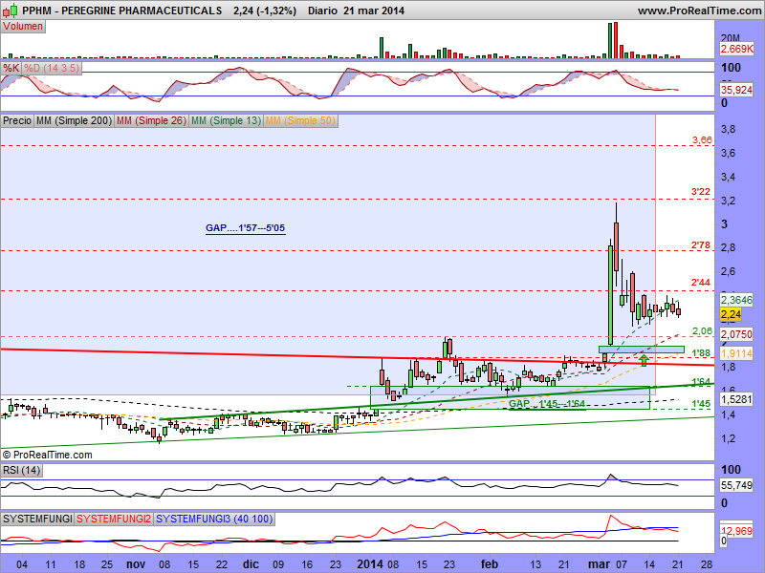The image size is (765, 573).
Task: Click the green 2,06 level label
Action: point(702,330)
